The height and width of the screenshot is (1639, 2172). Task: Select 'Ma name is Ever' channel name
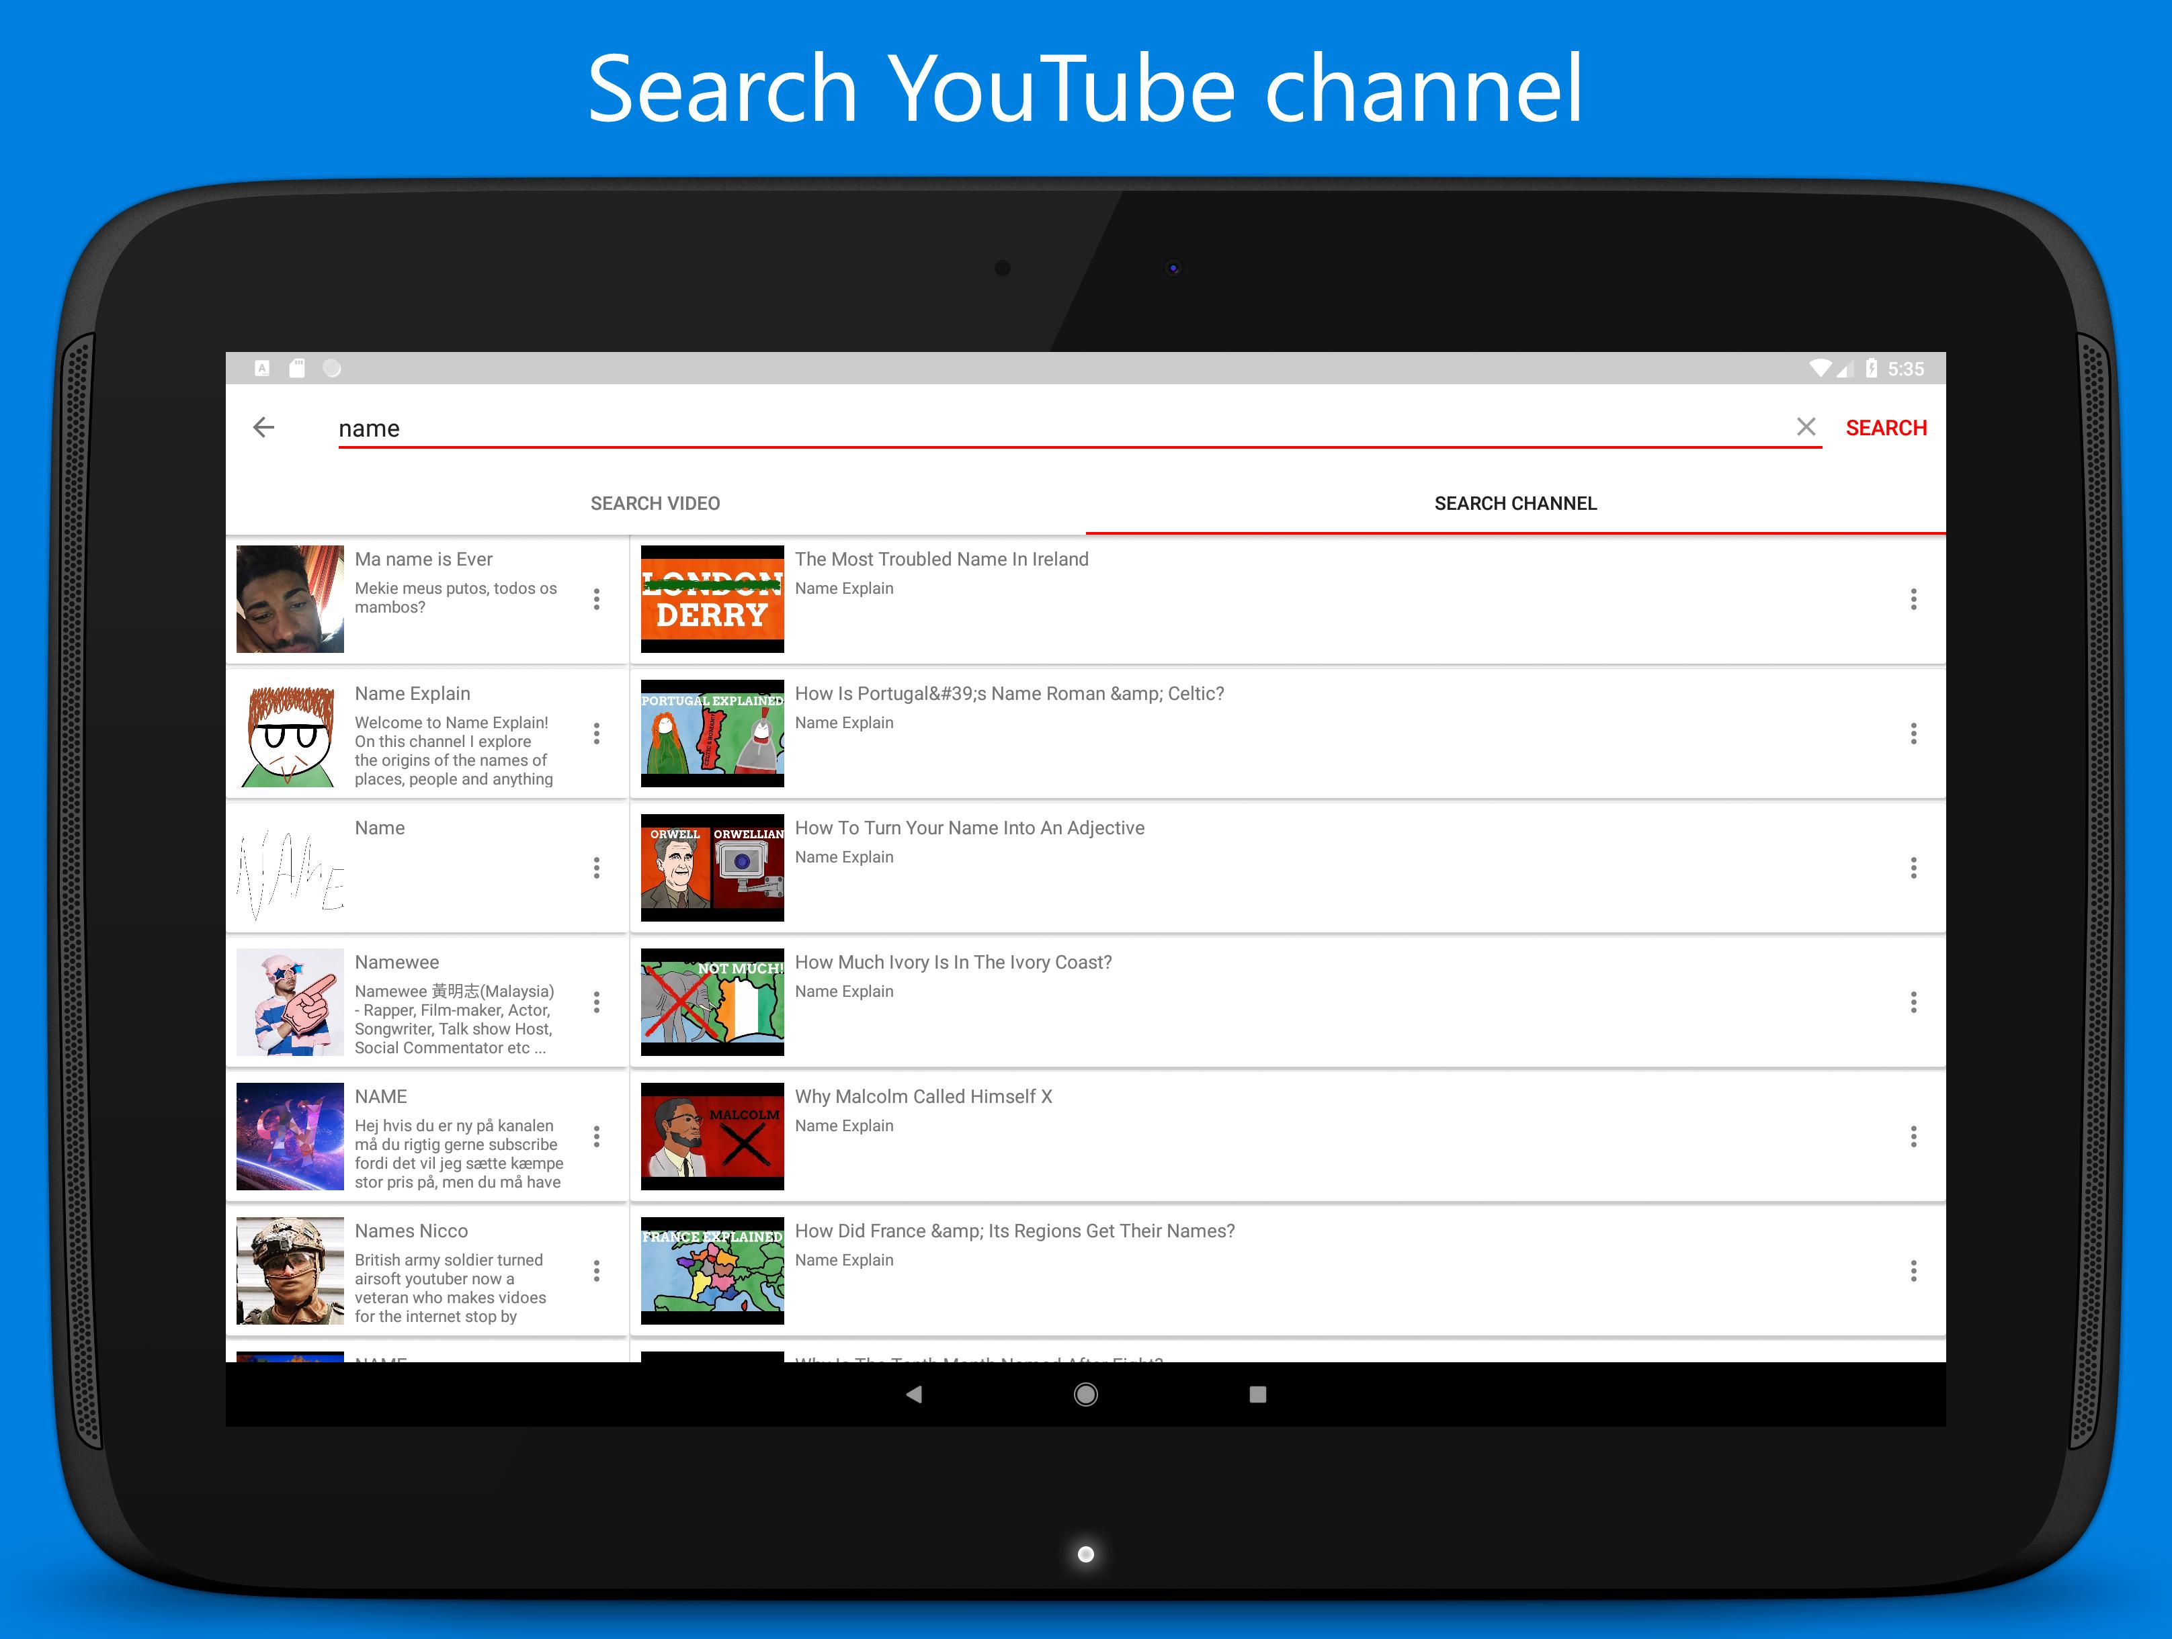pos(423,560)
